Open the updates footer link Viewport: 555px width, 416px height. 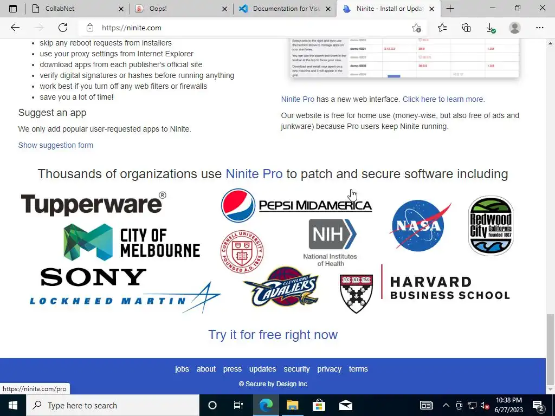click(262, 369)
